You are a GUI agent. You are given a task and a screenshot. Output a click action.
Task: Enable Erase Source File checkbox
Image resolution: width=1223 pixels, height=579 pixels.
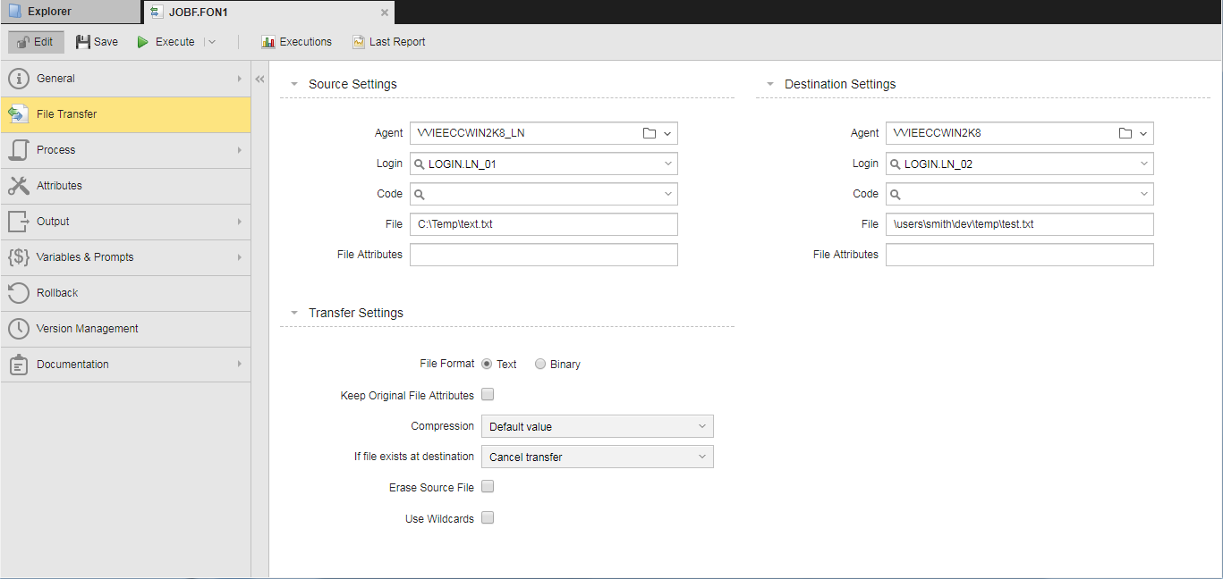coord(488,487)
